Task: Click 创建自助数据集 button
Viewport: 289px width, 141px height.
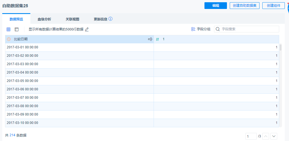Action: 245,6
